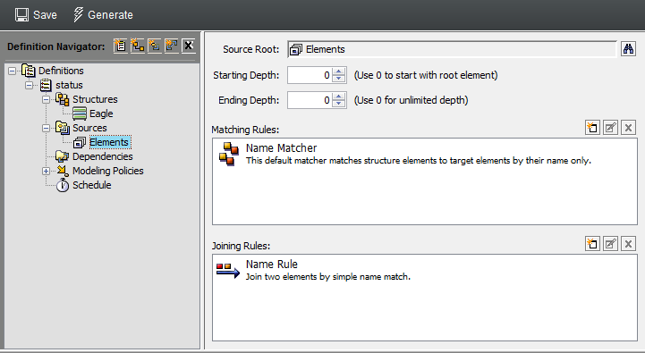
Task: Click the Name Matcher orange squares icon
Action: click(x=229, y=154)
